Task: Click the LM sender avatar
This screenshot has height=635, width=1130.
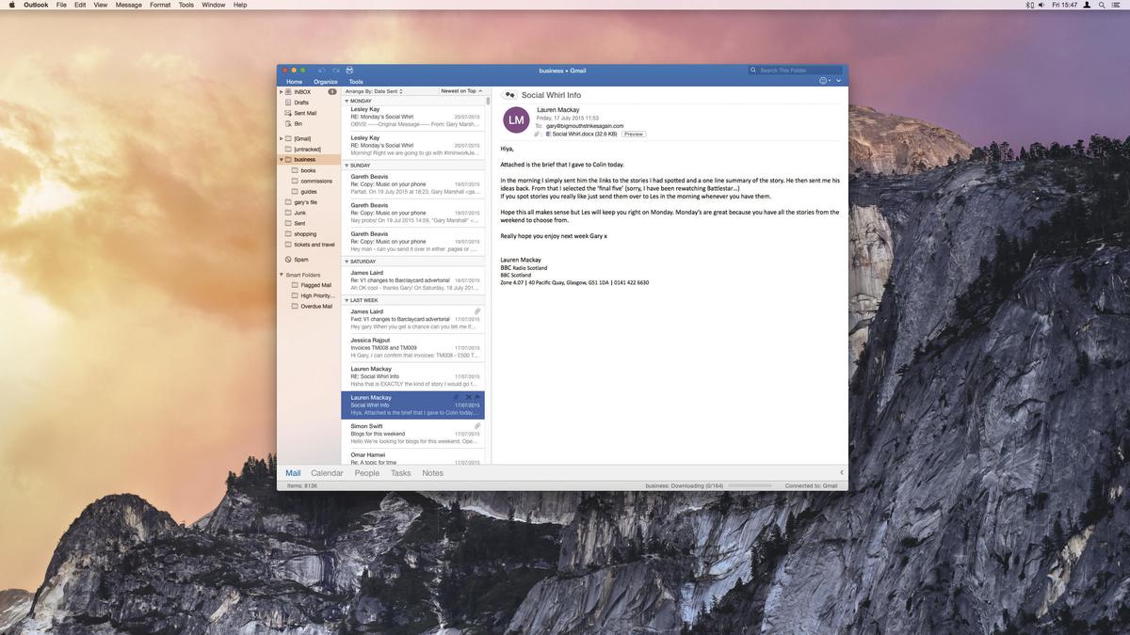Action: click(x=516, y=120)
